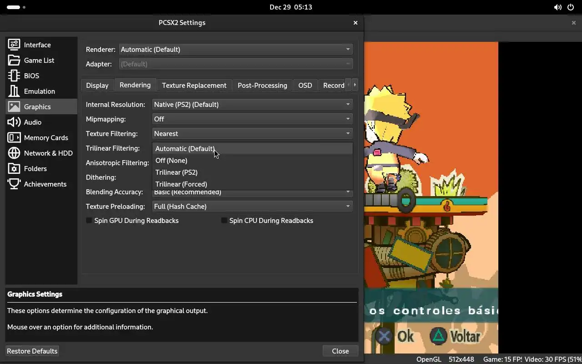The image size is (582, 364).
Task: Click the "Dithering:" label
Action: click(101, 177)
